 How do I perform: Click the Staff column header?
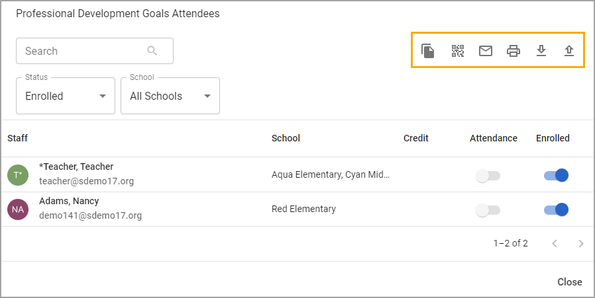[17, 138]
